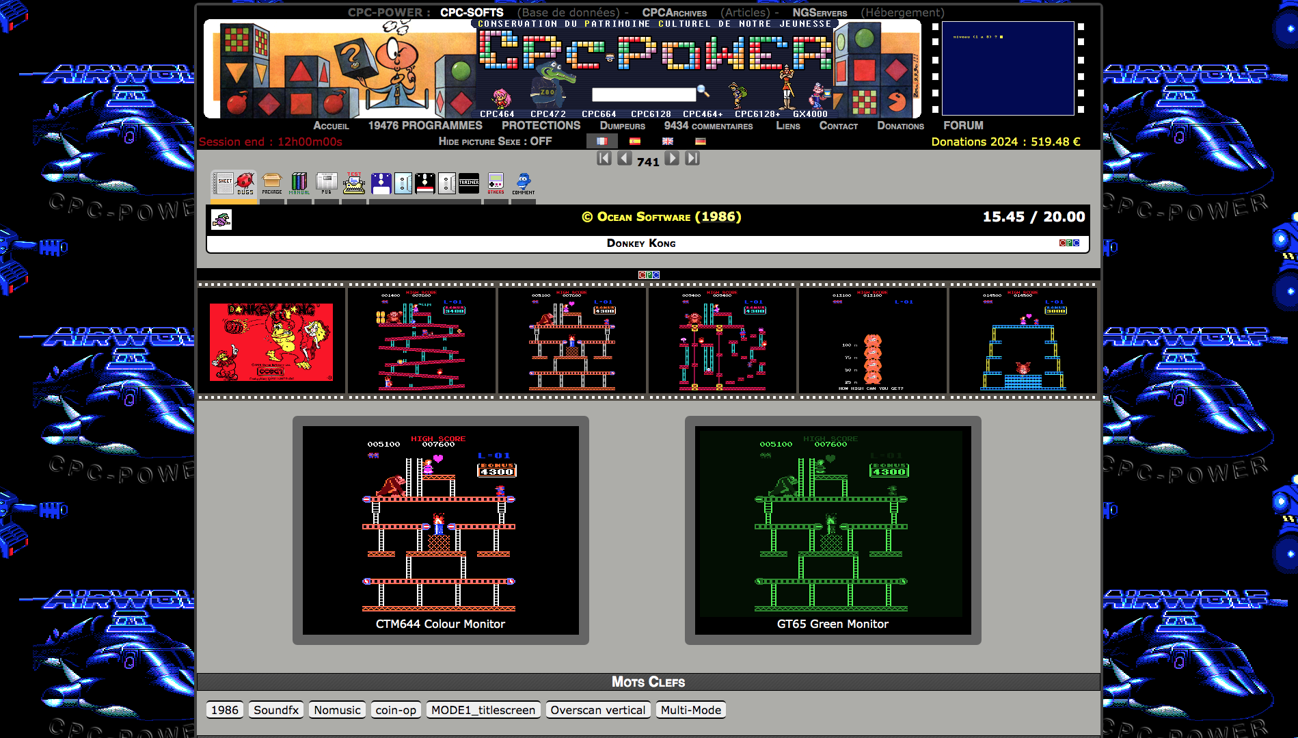Screen dimensions: 1298x738
Task: Open the Donations menu item
Action: coord(900,126)
